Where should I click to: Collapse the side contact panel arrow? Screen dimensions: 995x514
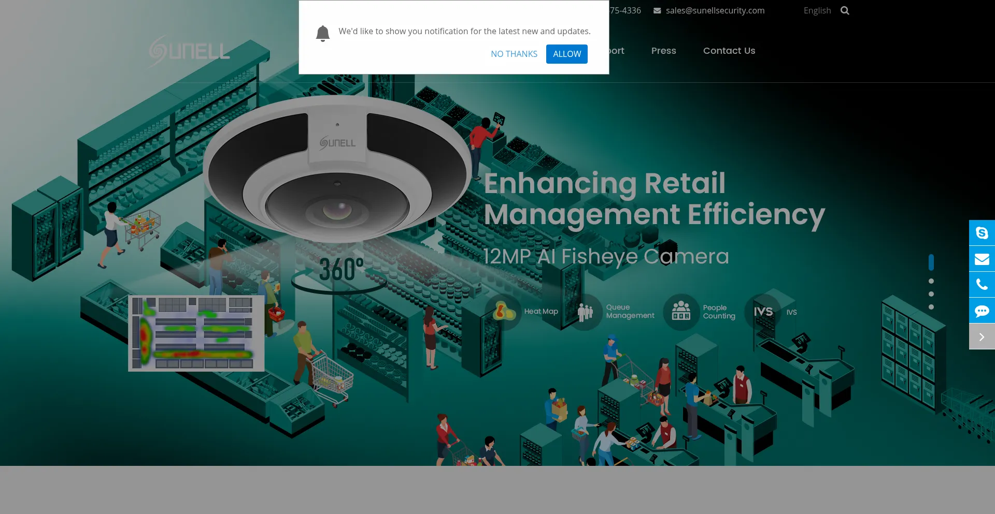coord(982,337)
